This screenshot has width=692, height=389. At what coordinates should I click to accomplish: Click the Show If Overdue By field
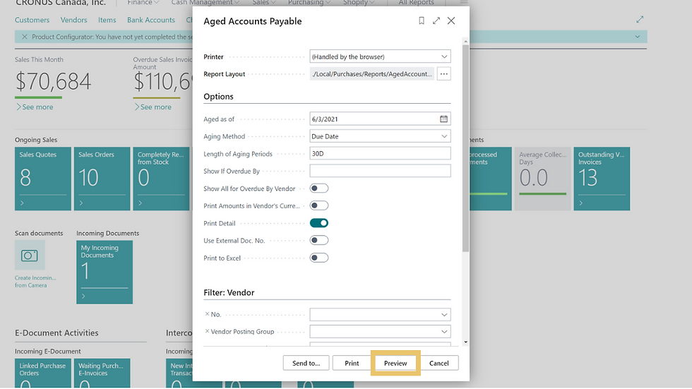pos(380,171)
